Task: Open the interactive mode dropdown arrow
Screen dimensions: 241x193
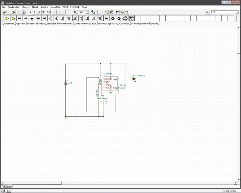Action: pos(96,12)
